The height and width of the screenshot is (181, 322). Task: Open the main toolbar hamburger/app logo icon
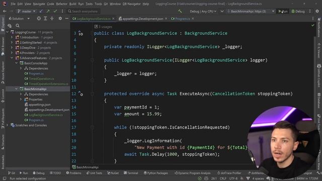coord(5,4)
